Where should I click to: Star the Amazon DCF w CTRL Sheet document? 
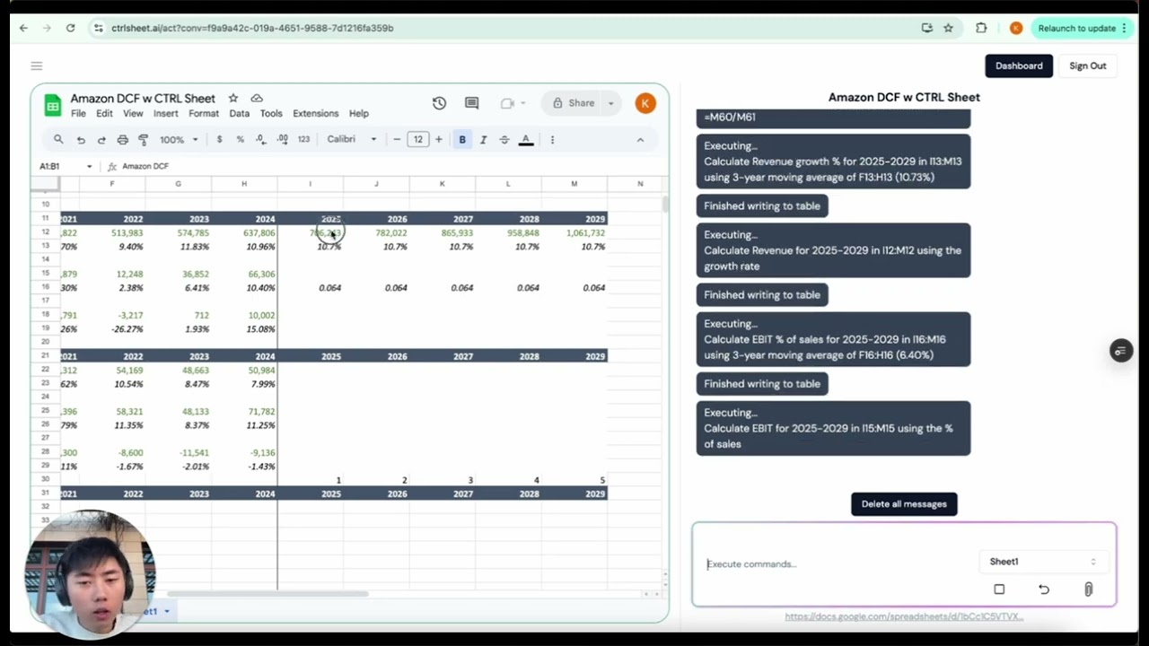(233, 98)
